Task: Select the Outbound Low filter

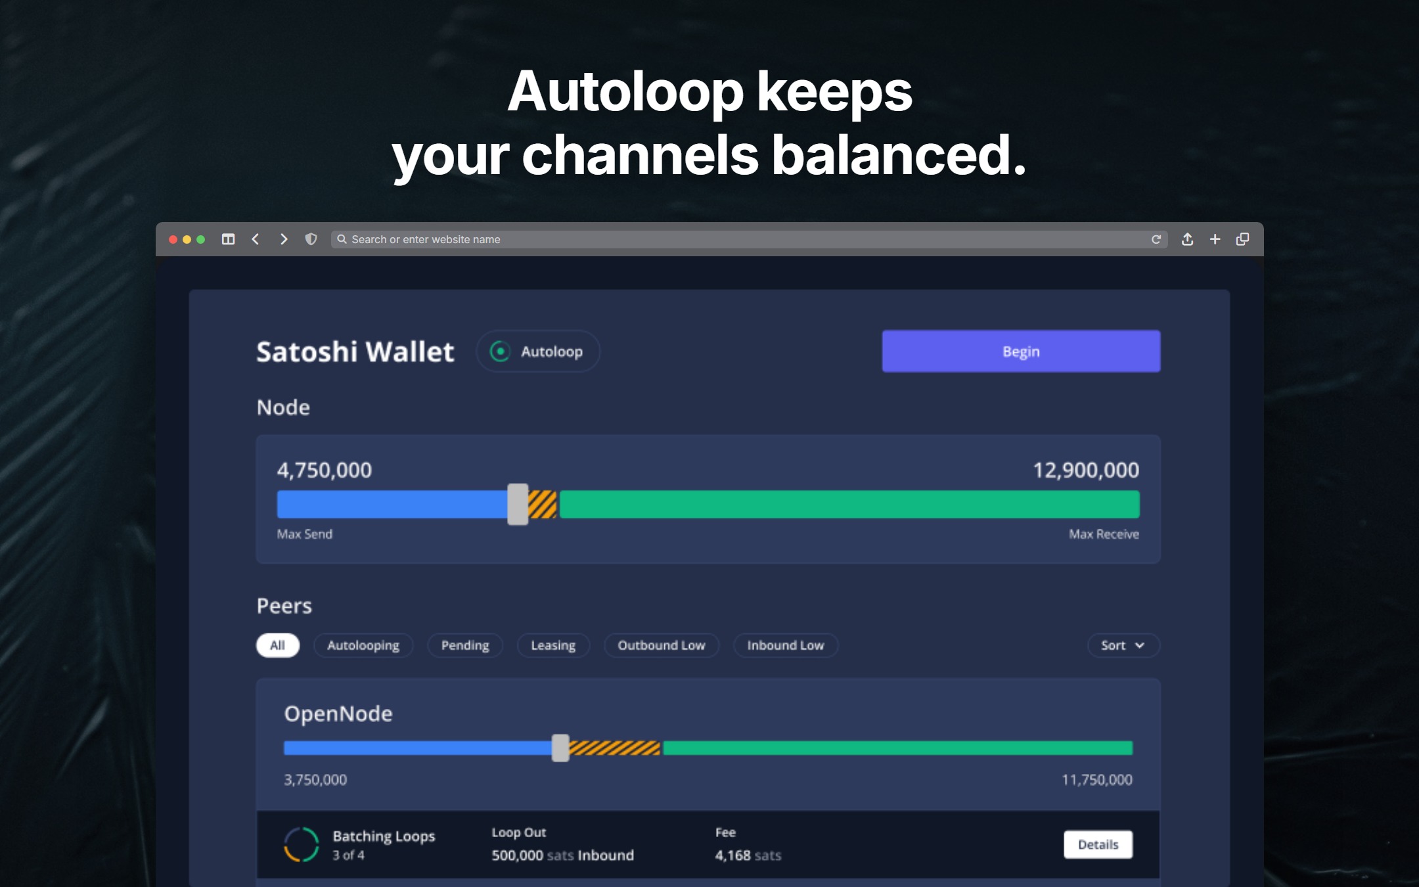Action: (662, 645)
